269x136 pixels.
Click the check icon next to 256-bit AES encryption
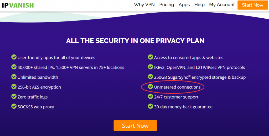pyautogui.click(x=14, y=86)
